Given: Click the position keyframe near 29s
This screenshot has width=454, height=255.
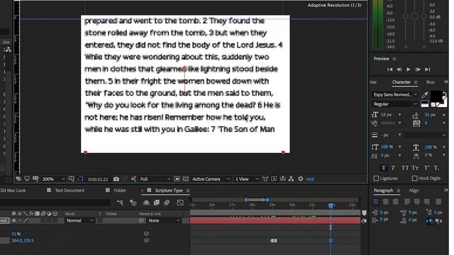Looking at the screenshot, I should tap(274, 241).
